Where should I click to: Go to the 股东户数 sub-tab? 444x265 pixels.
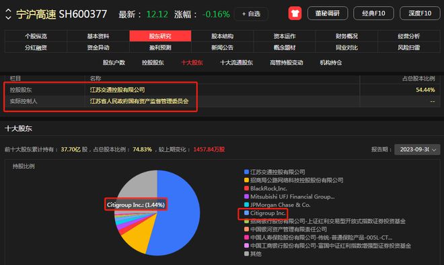pyautogui.click(x=114, y=62)
